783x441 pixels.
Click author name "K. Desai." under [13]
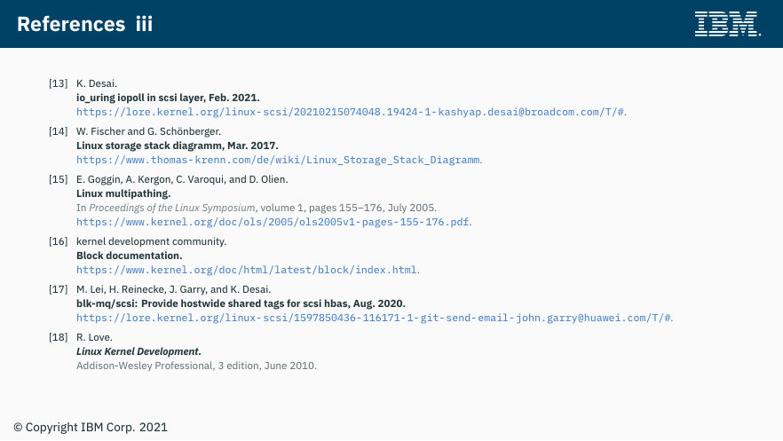(x=97, y=83)
